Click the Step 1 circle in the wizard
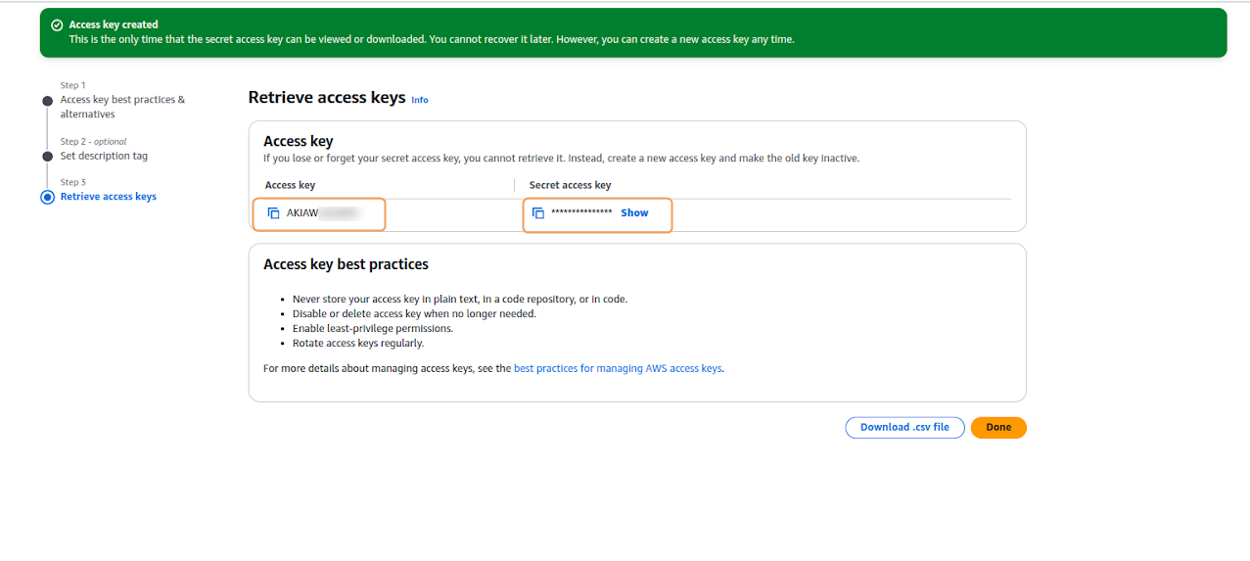This screenshot has width=1250, height=561. 47,101
